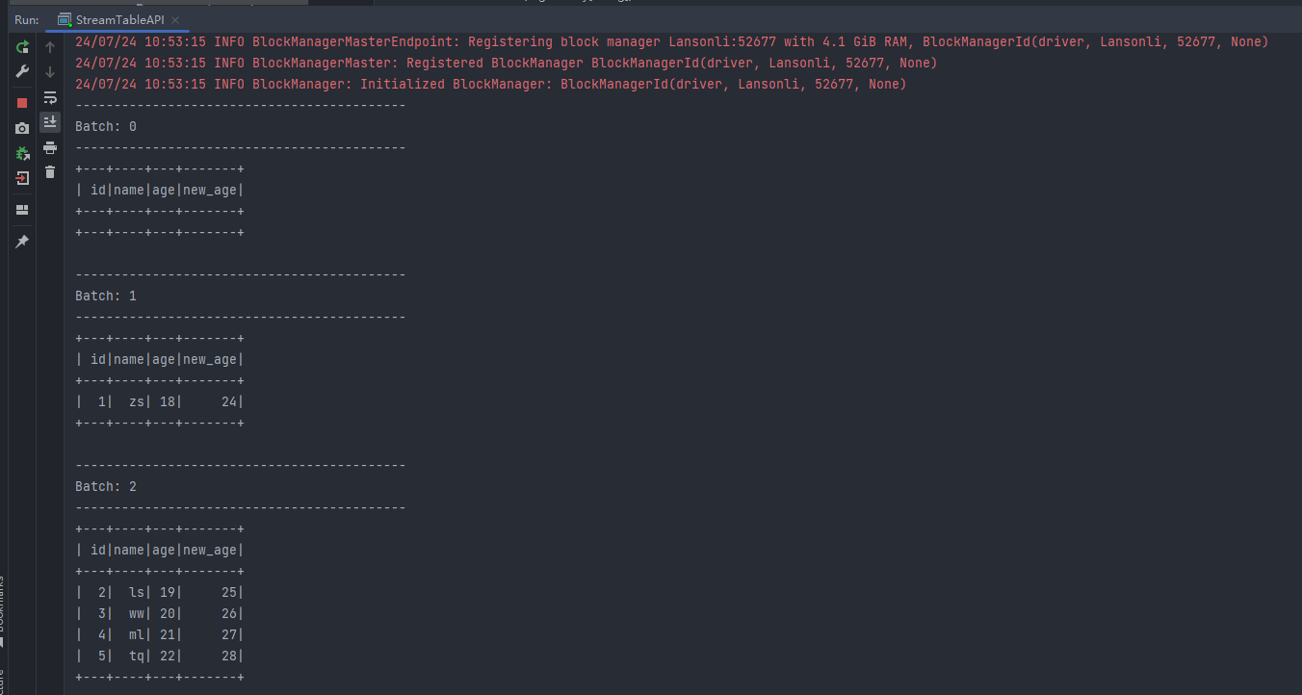This screenshot has height=695, width=1302.
Task: Click the Exit icon with red arrow
Action: 22,178
